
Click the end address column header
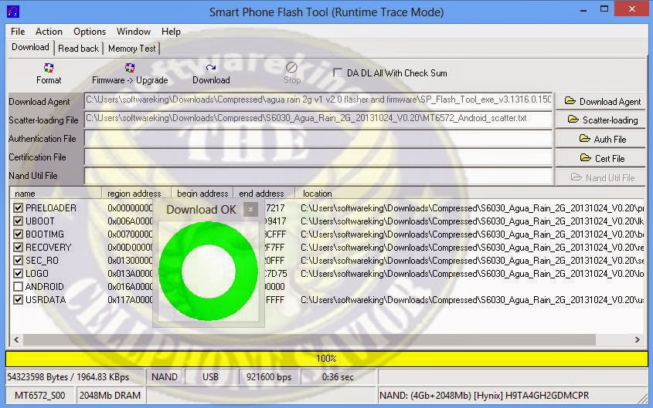(264, 194)
